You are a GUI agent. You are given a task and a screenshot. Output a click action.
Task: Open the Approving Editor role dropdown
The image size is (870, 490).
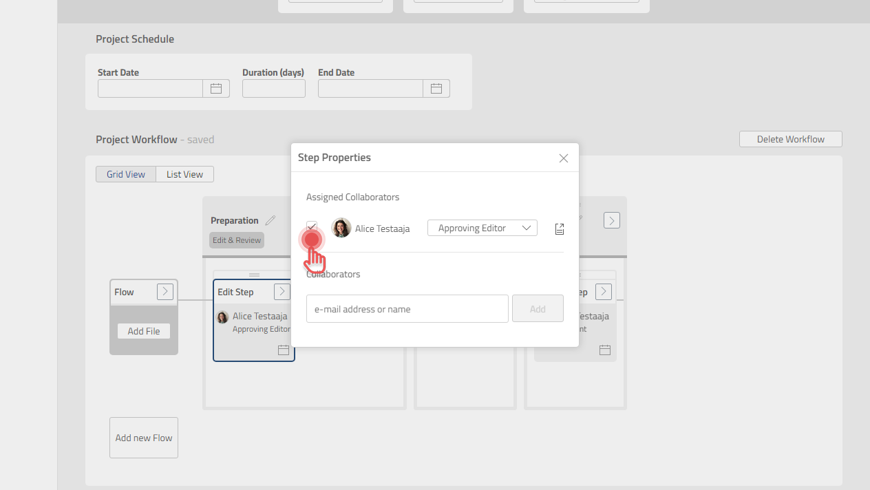[482, 227]
